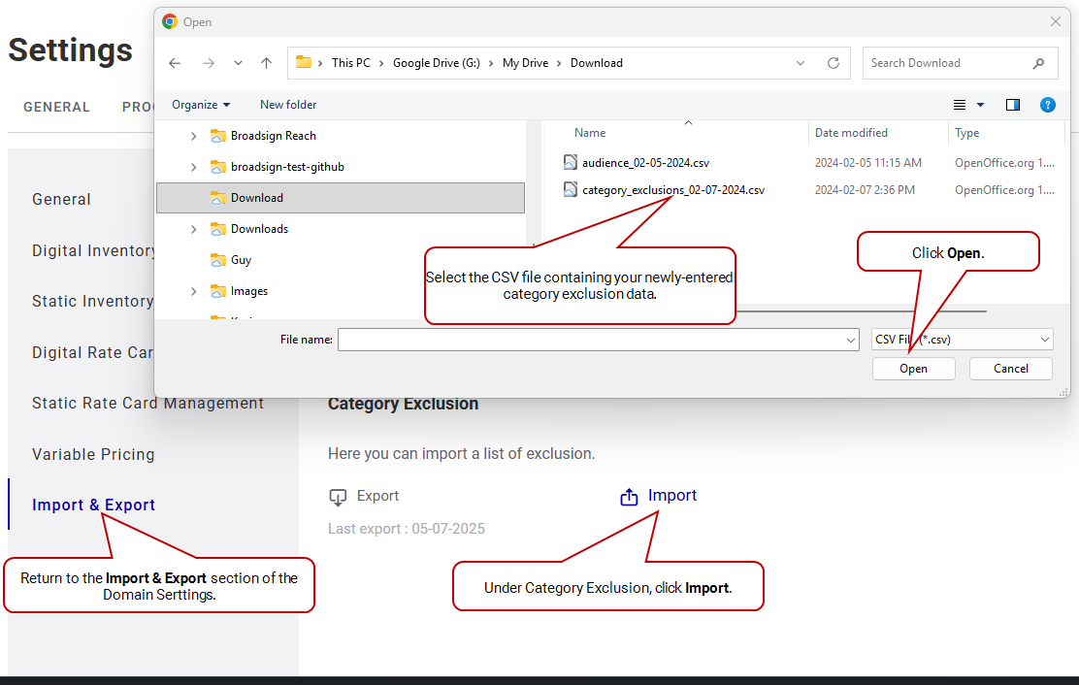Image resolution: width=1079 pixels, height=685 pixels.
Task: Click the Cancel button
Action: tap(1010, 369)
